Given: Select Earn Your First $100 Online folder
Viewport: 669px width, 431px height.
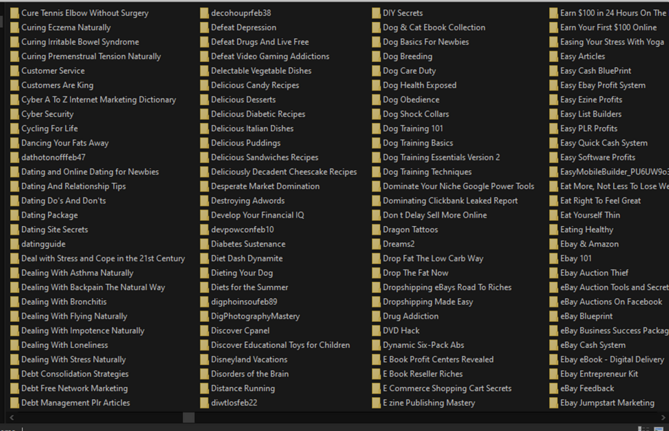Looking at the screenshot, I should coord(608,28).
